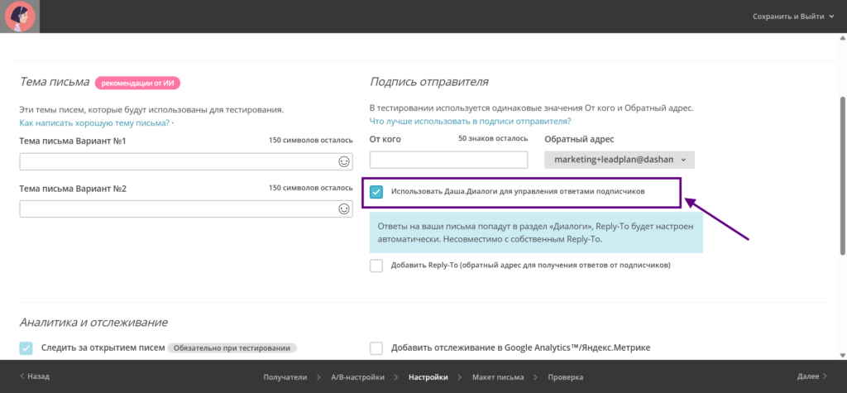847x393 pixels.
Task: Click the 'Аналитика и отслеживание' heading
Action: (x=93, y=322)
